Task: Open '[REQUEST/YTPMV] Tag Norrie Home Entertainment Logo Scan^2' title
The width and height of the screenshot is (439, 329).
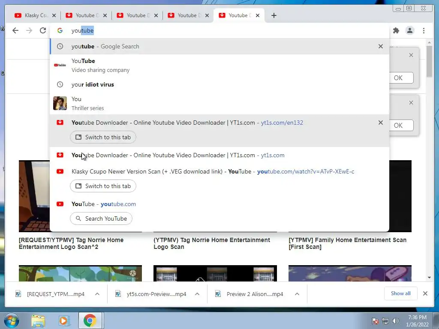Action: (x=71, y=243)
